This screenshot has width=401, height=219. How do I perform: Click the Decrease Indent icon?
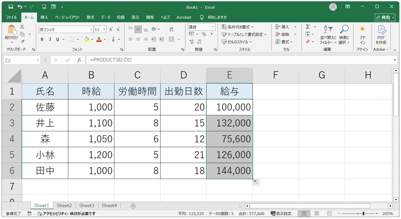pos(154,39)
